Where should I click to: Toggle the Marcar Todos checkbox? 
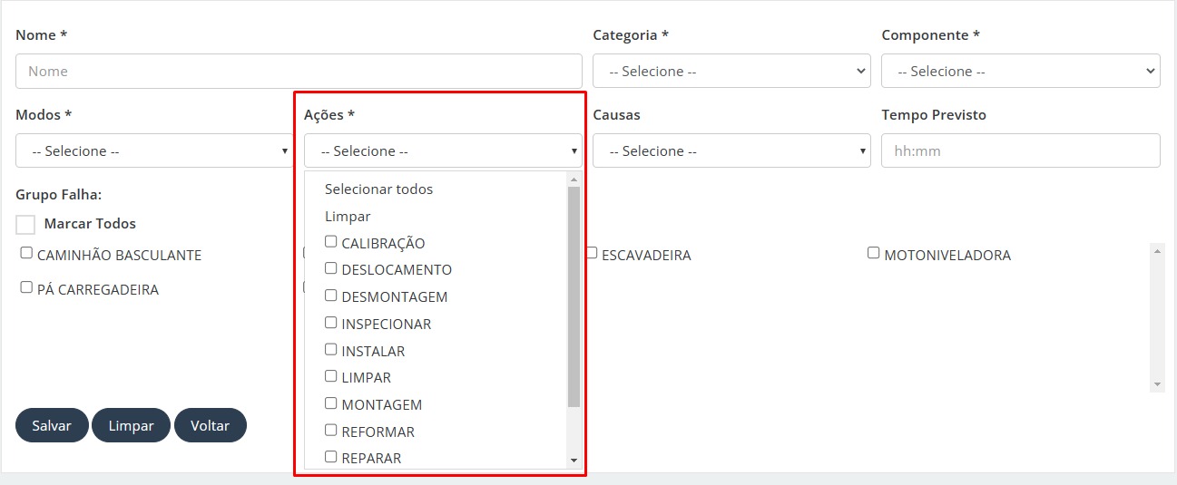click(25, 224)
